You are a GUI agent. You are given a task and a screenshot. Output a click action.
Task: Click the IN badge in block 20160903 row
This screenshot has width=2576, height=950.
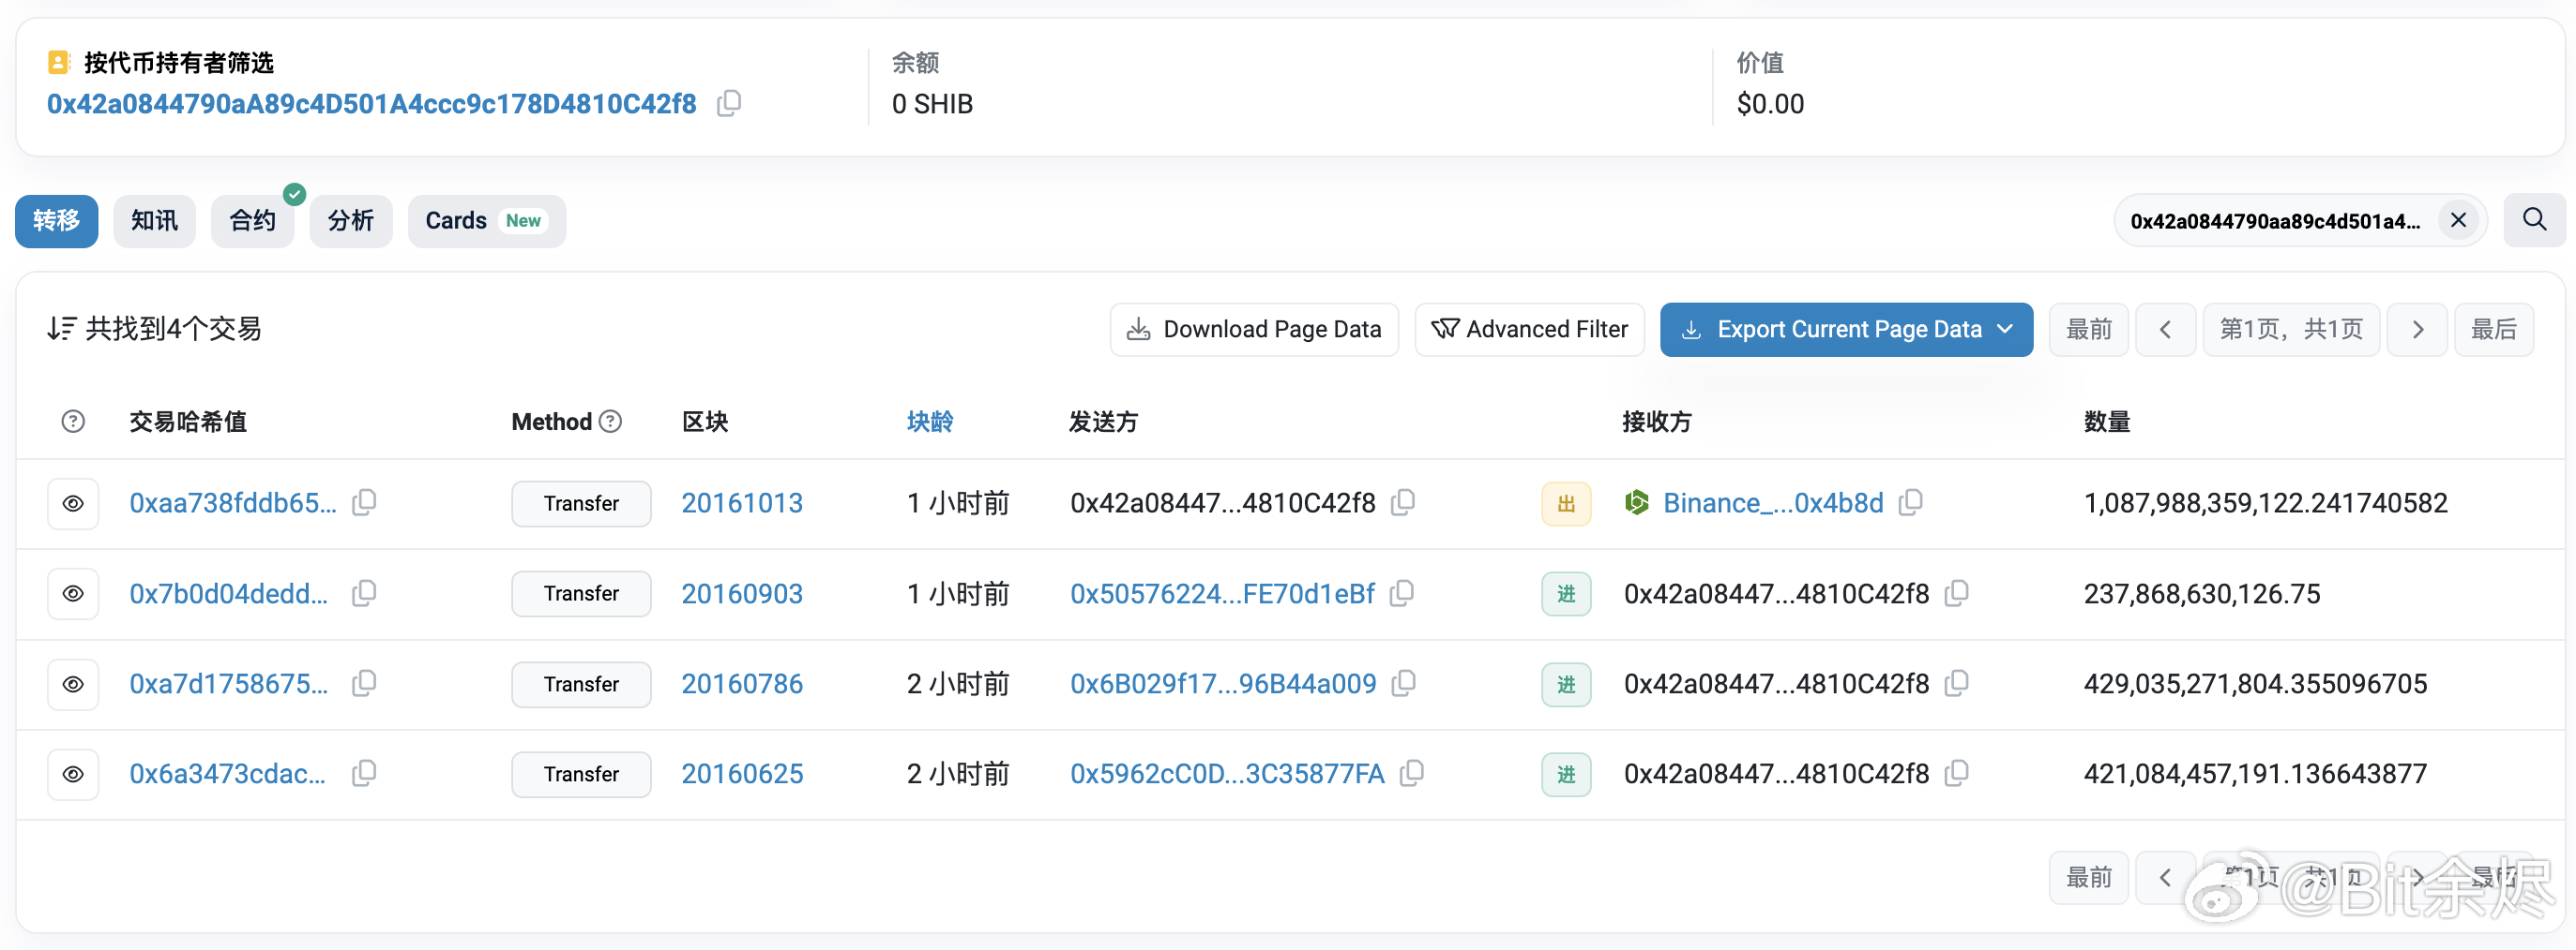point(1566,593)
